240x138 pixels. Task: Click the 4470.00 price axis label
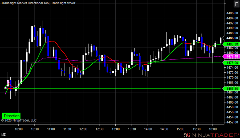232,78
